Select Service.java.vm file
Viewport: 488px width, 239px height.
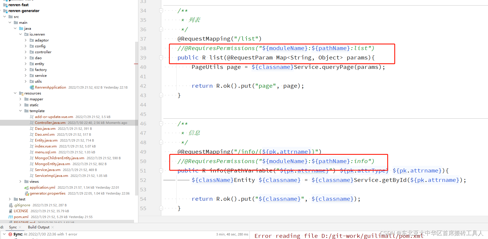click(x=48, y=170)
